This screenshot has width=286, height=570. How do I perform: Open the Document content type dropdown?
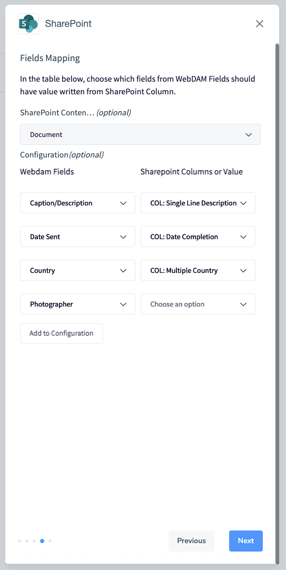(x=140, y=134)
